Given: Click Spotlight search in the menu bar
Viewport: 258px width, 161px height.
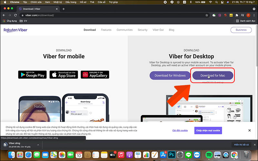Looking at the screenshot, I should 216,2.
